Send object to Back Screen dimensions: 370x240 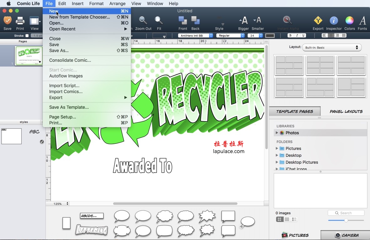click(195, 21)
